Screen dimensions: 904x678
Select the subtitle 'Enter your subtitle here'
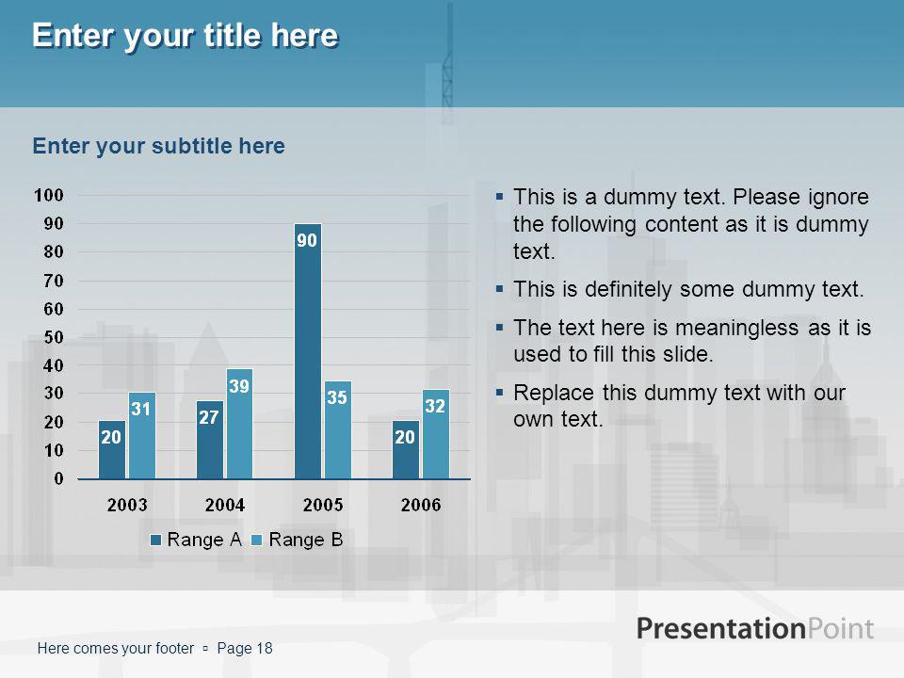coord(158,146)
